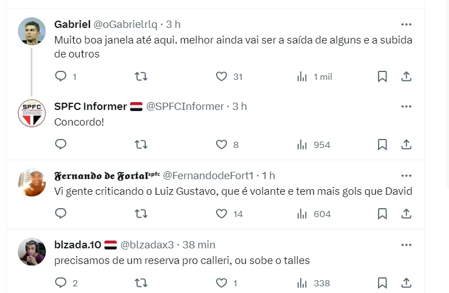Reply to blzada.10's tweet about Calleri

pos(61,283)
